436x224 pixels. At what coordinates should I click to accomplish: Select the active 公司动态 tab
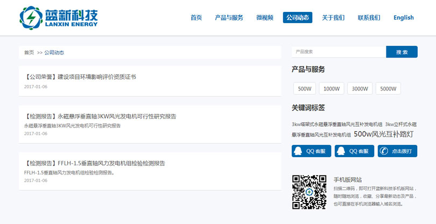[x=297, y=18]
